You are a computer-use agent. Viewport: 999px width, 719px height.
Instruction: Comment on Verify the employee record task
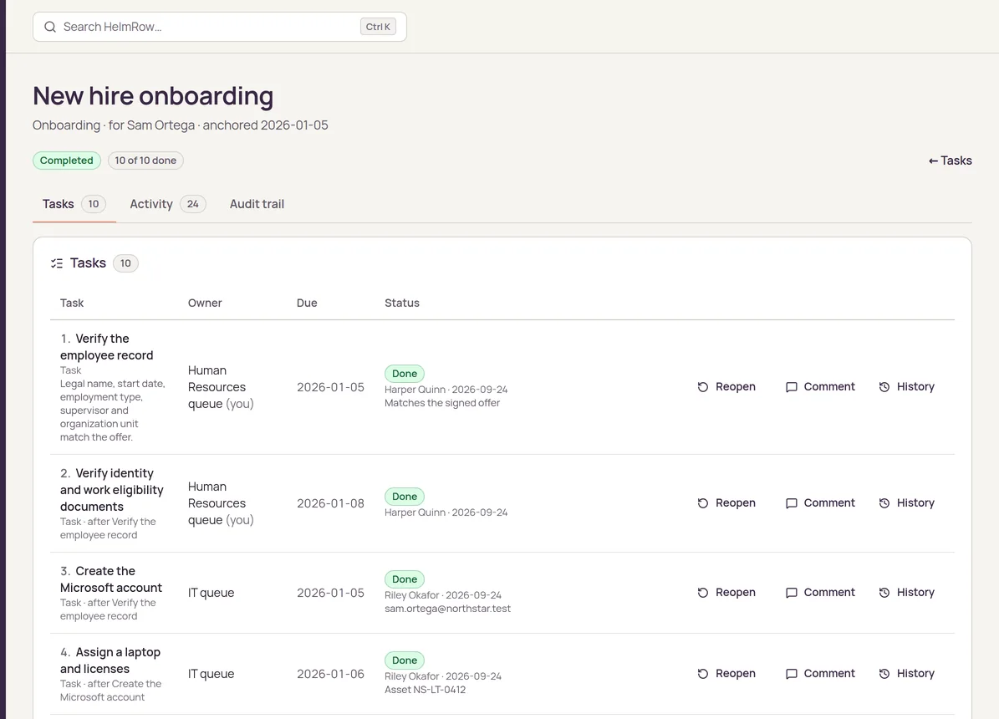820,387
